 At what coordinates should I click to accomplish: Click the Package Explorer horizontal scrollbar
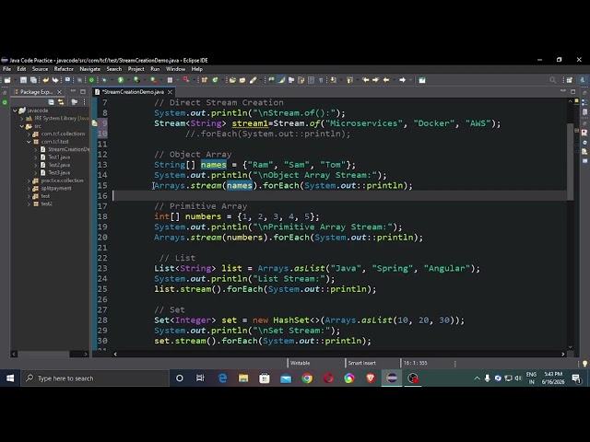44,354
